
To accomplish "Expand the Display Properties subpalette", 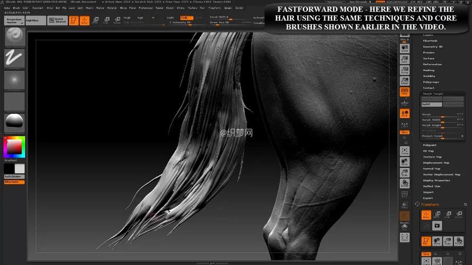I will tap(436, 181).
